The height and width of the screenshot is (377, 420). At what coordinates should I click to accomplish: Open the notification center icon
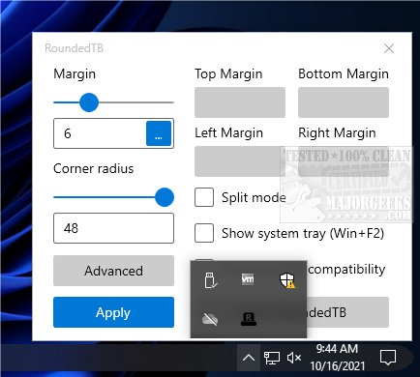click(388, 358)
